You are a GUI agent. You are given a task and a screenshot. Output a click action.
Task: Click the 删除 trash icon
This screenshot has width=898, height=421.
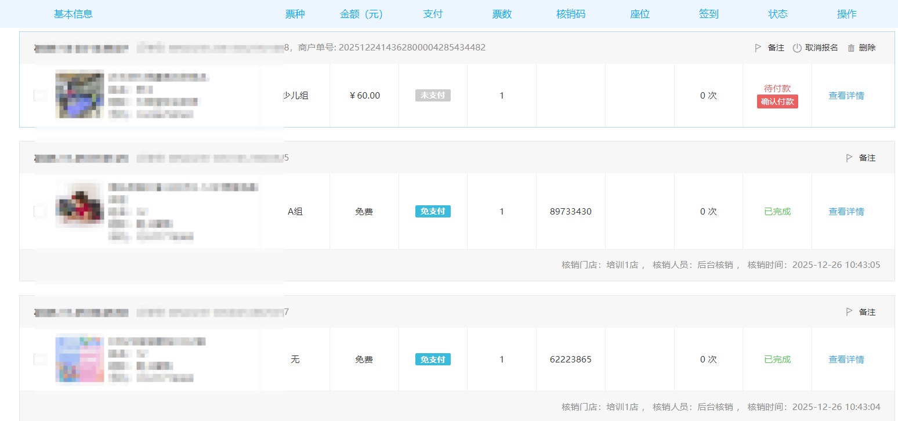click(x=851, y=48)
